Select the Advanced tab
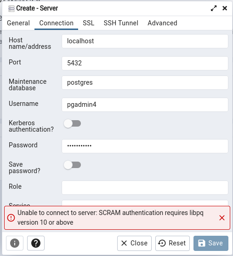This screenshot has width=233, height=256. click(162, 23)
